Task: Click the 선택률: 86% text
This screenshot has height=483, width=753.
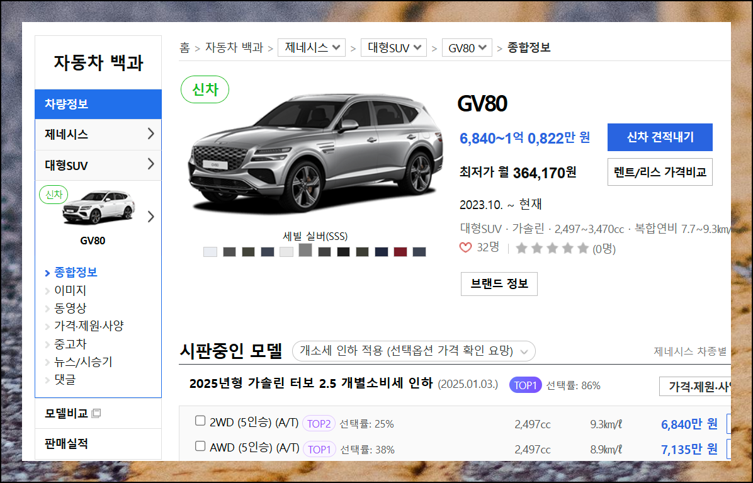Action: [574, 385]
